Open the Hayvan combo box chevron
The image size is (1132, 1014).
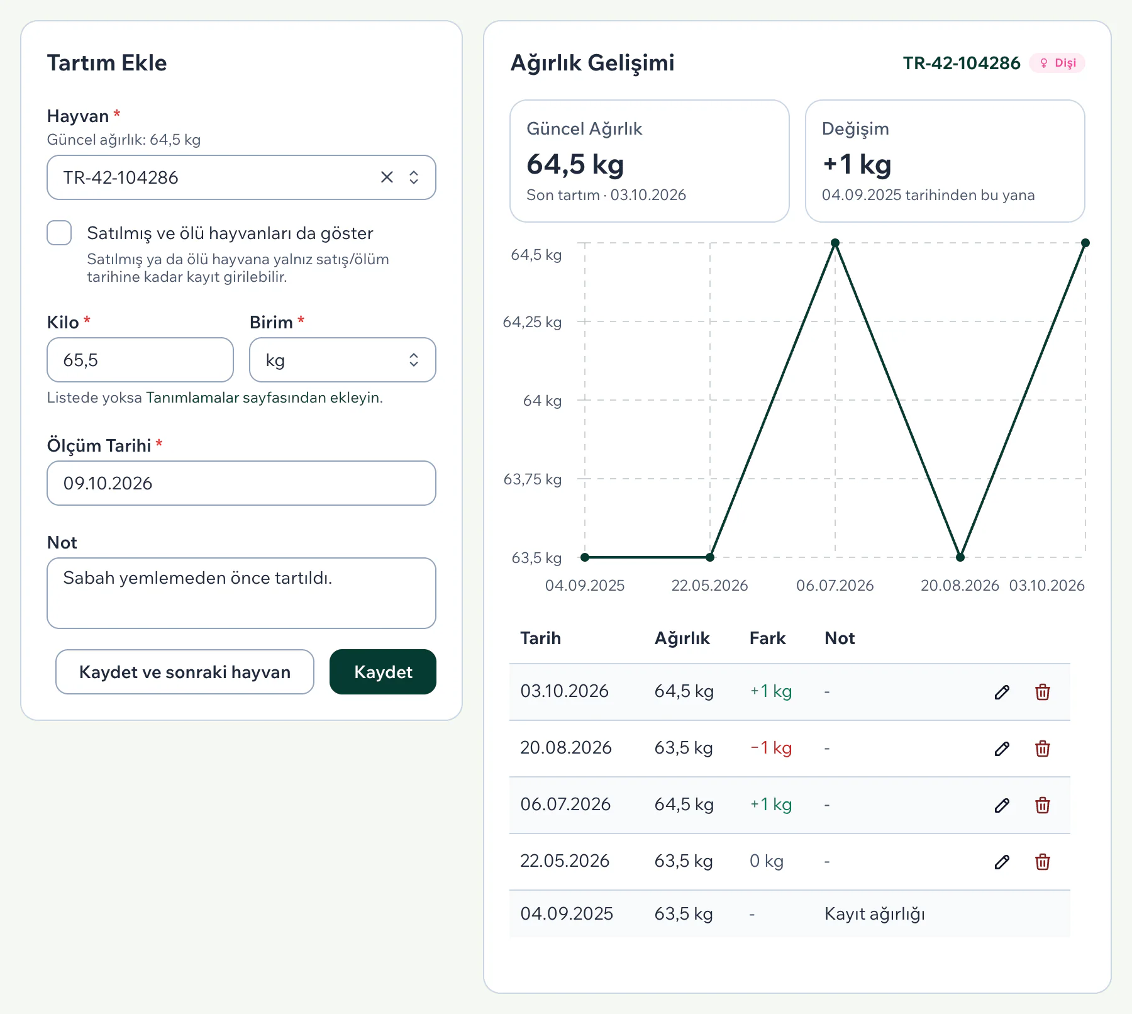point(414,177)
